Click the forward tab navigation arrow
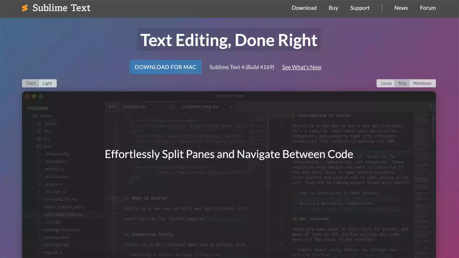459x258 pixels. [x=114, y=107]
